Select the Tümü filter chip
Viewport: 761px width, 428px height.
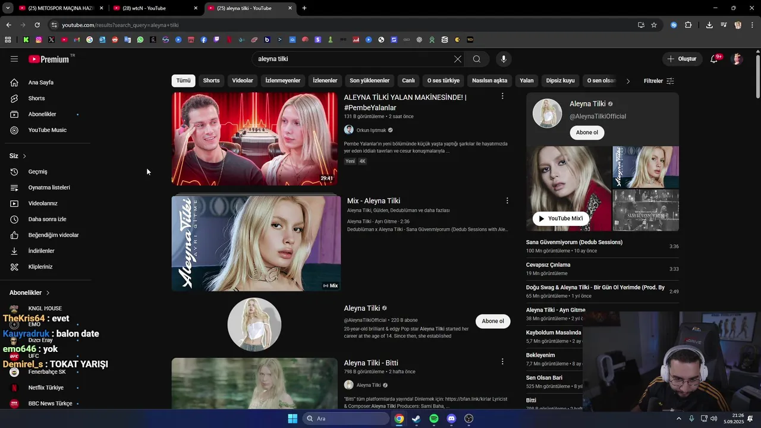[x=183, y=81]
